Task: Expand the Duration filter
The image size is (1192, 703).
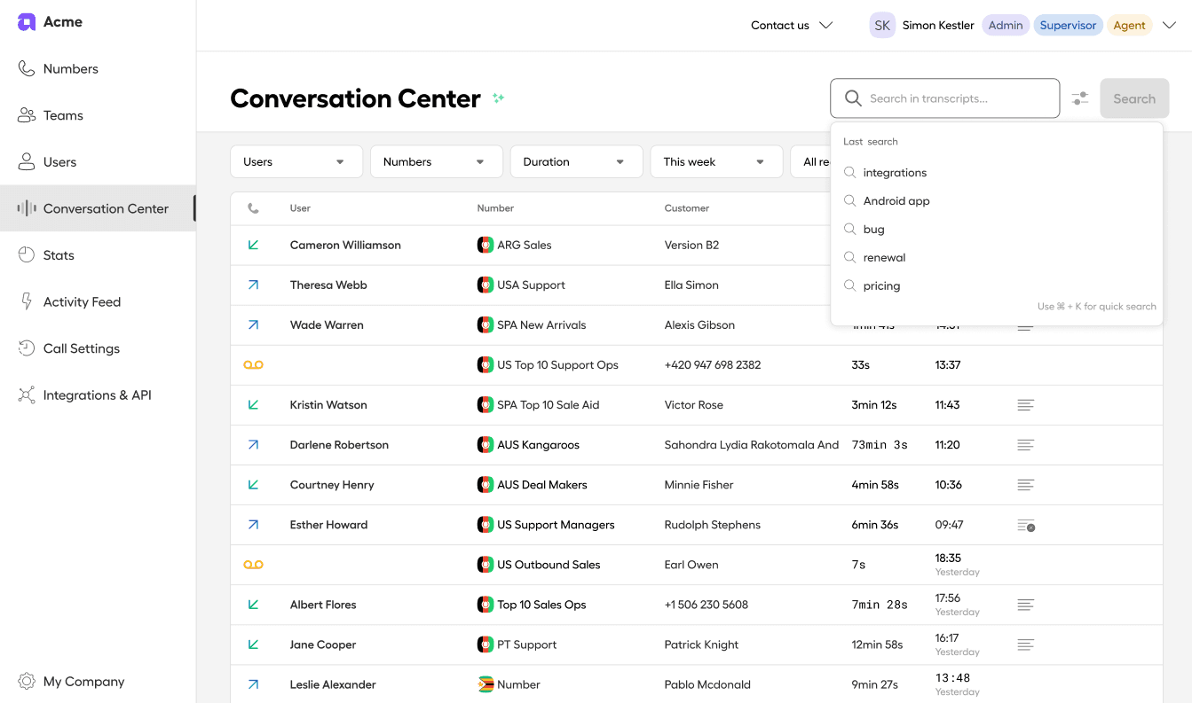Action: (576, 161)
